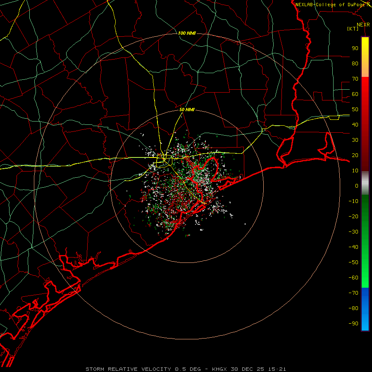
Task: Click the NEXR label near the color scale
Action: 363,25
